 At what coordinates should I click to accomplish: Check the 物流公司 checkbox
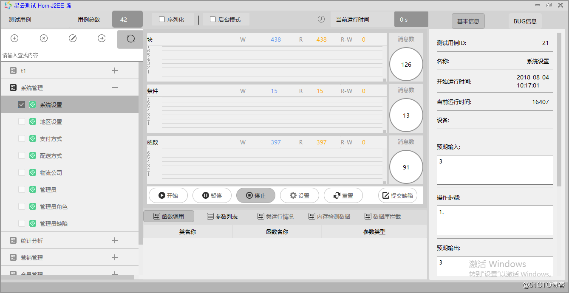coord(22,172)
